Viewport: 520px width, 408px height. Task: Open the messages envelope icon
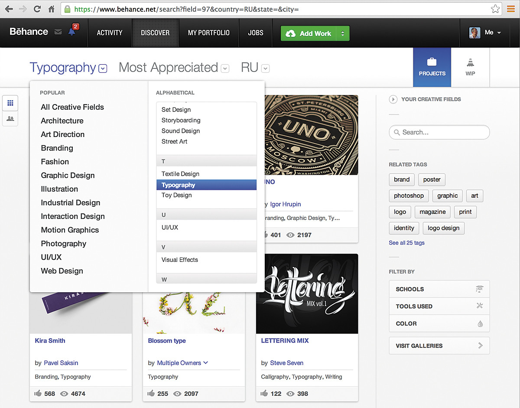(x=58, y=32)
